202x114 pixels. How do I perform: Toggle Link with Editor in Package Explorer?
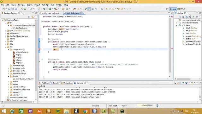click(33, 17)
